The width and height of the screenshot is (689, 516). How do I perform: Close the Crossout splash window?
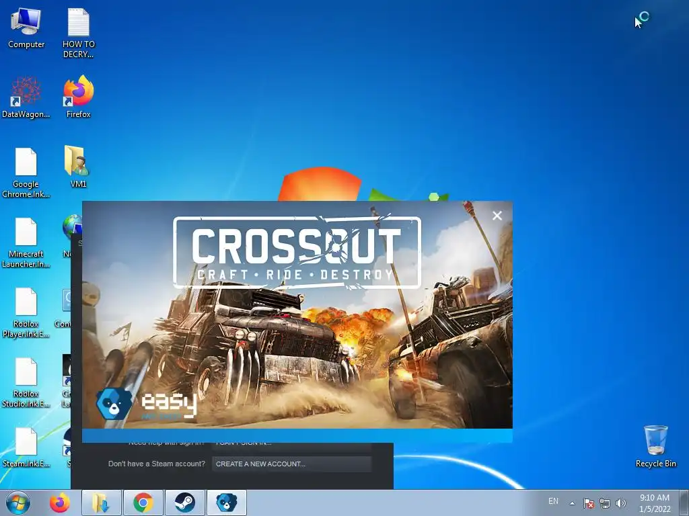click(497, 216)
